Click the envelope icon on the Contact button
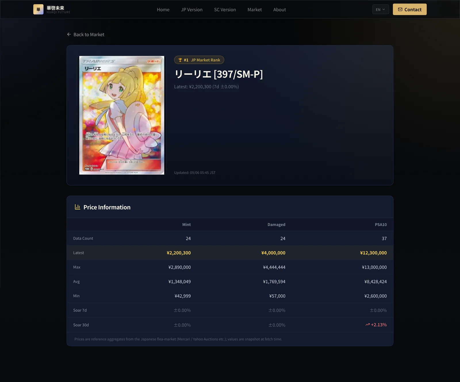 pos(400,9)
